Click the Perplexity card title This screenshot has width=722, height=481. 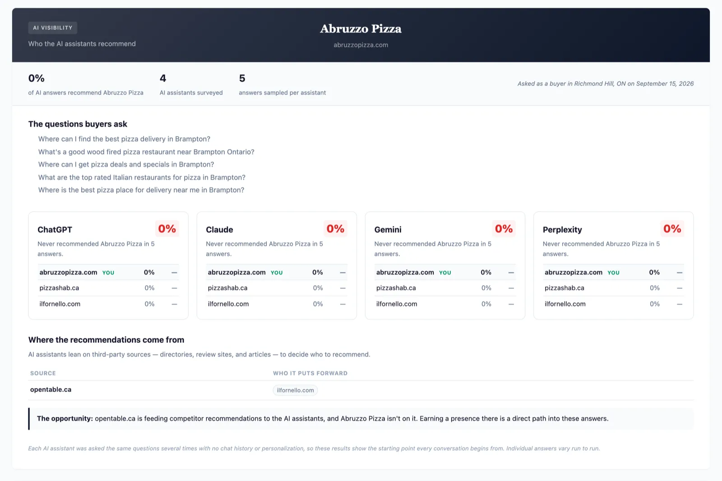click(x=562, y=230)
